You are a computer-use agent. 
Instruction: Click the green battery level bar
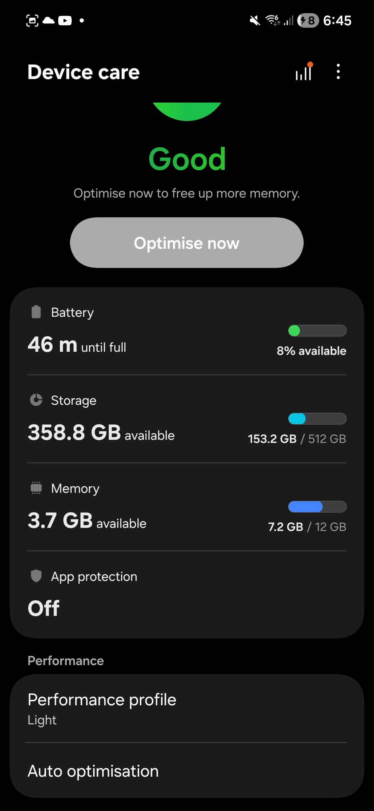tap(317, 331)
